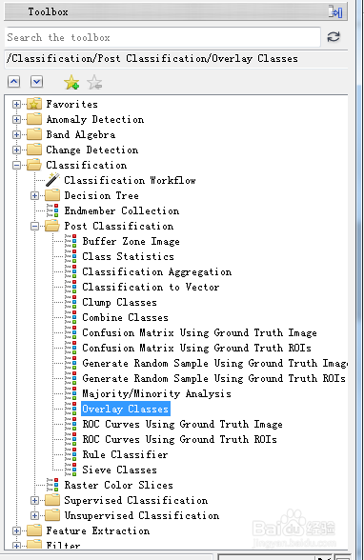The width and height of the screenshot is (364, 560).
Task: Click the expand-all down arrow button
Action: coord(37,82)
